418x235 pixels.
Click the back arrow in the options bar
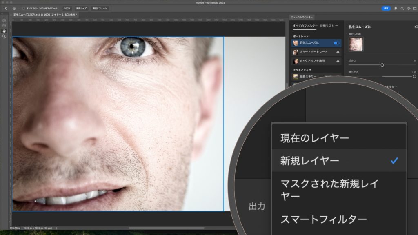coord(6,8)
